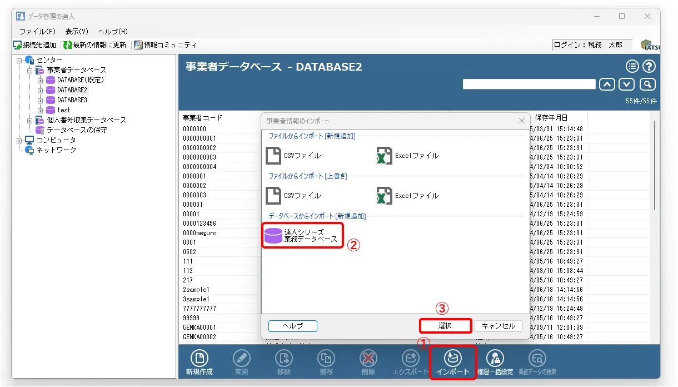Click the search text field in header

point(529,85)
